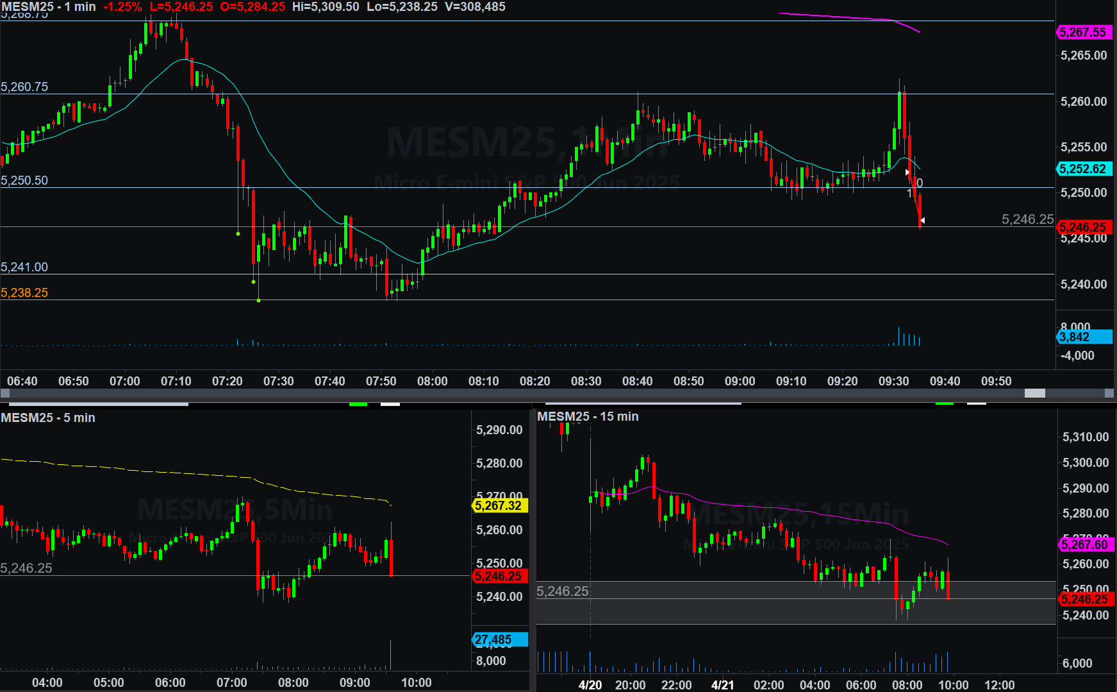Click the 5,250.50 horizontal line label
The height and width of the screenshot is (692, 1117).
[24, 180]
